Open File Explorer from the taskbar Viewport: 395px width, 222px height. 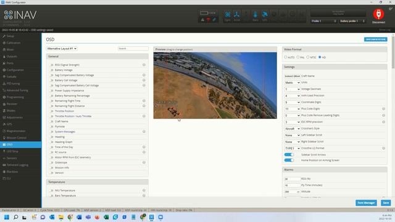[x=61, y=217]
